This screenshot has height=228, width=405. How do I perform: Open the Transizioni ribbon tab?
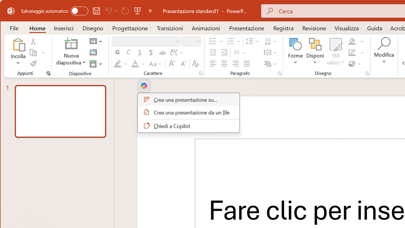point(170,28)
